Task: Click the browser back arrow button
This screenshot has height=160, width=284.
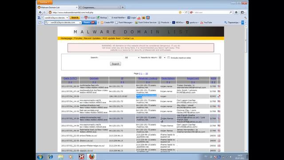Action: click(40, 12)
